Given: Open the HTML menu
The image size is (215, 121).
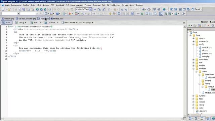Looking at the screenshot, I should coord(39,5).
